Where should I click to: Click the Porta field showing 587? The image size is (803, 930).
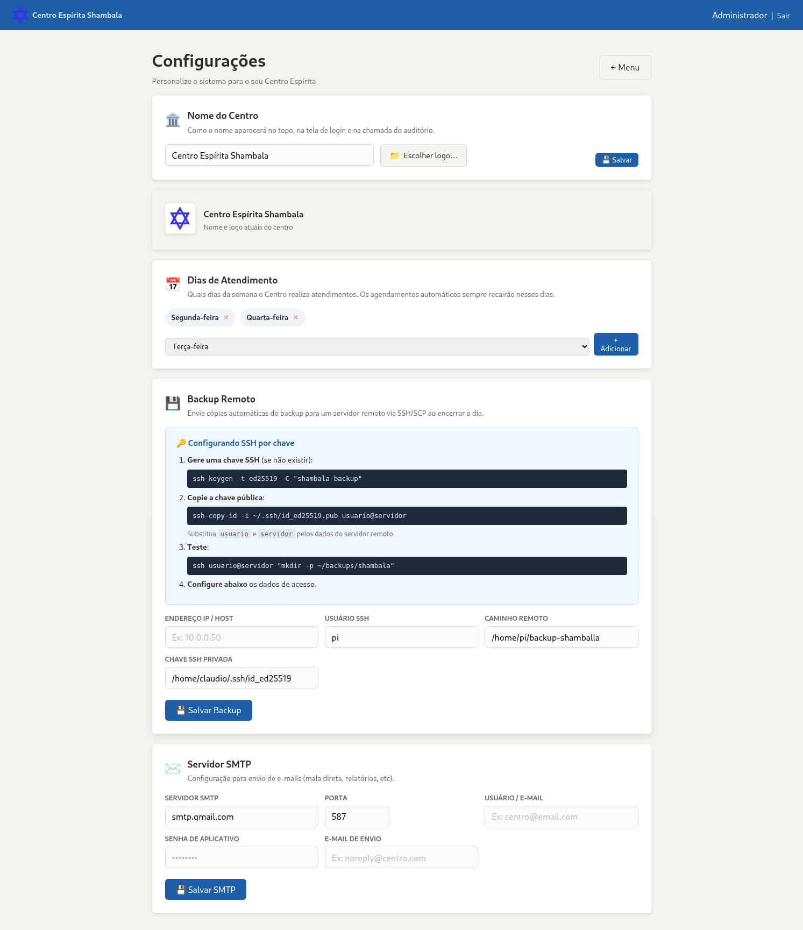click(357, 817)
